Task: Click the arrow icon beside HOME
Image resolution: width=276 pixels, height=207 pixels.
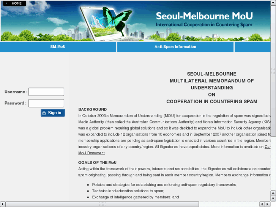Action: coord(6,3)
